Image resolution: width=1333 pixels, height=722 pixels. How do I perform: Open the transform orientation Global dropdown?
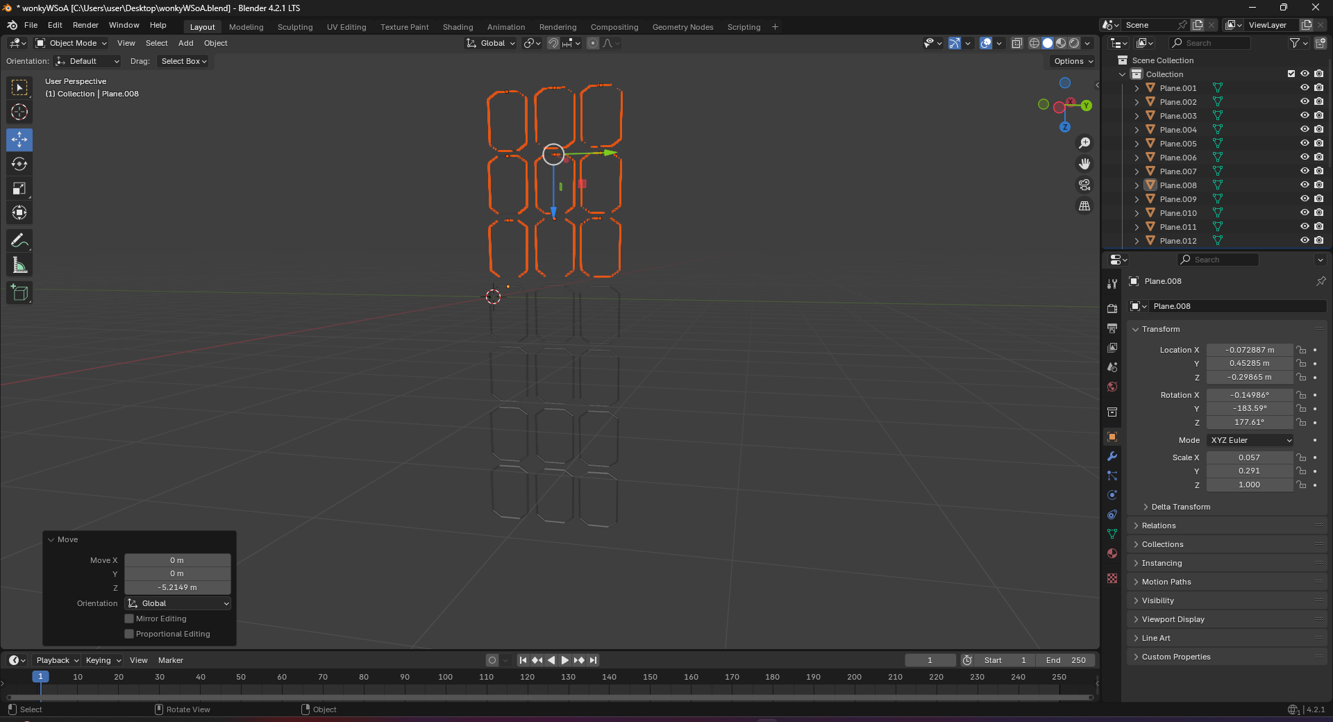click(490, 43)
